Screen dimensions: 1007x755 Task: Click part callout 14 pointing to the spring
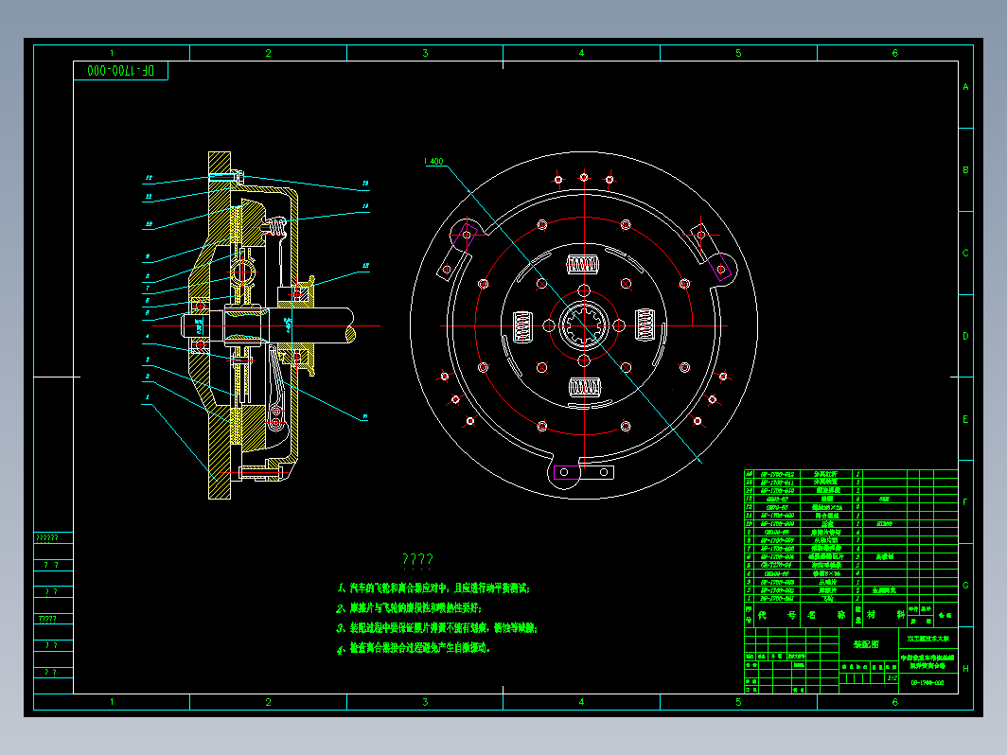364,206
